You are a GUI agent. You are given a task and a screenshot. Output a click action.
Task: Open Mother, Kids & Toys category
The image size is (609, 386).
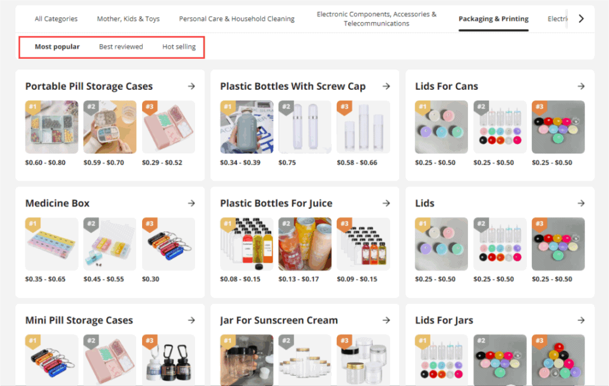[x=128, y=18]
